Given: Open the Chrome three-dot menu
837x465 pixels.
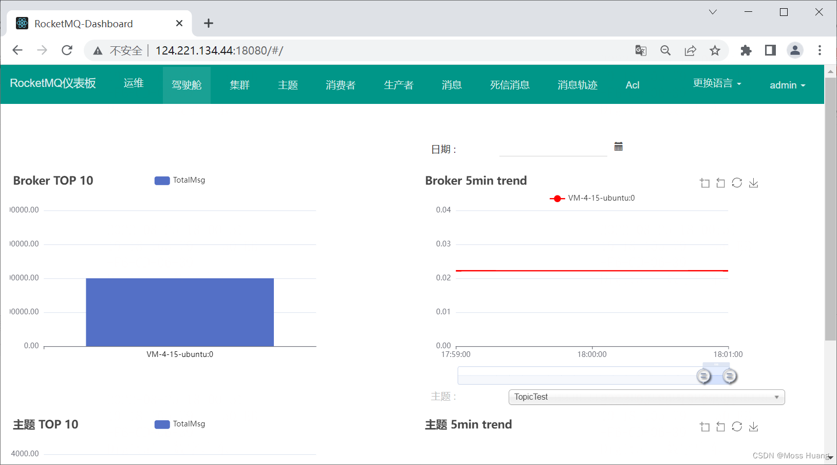Looking at the screenshot, I should tap(820, 50).
